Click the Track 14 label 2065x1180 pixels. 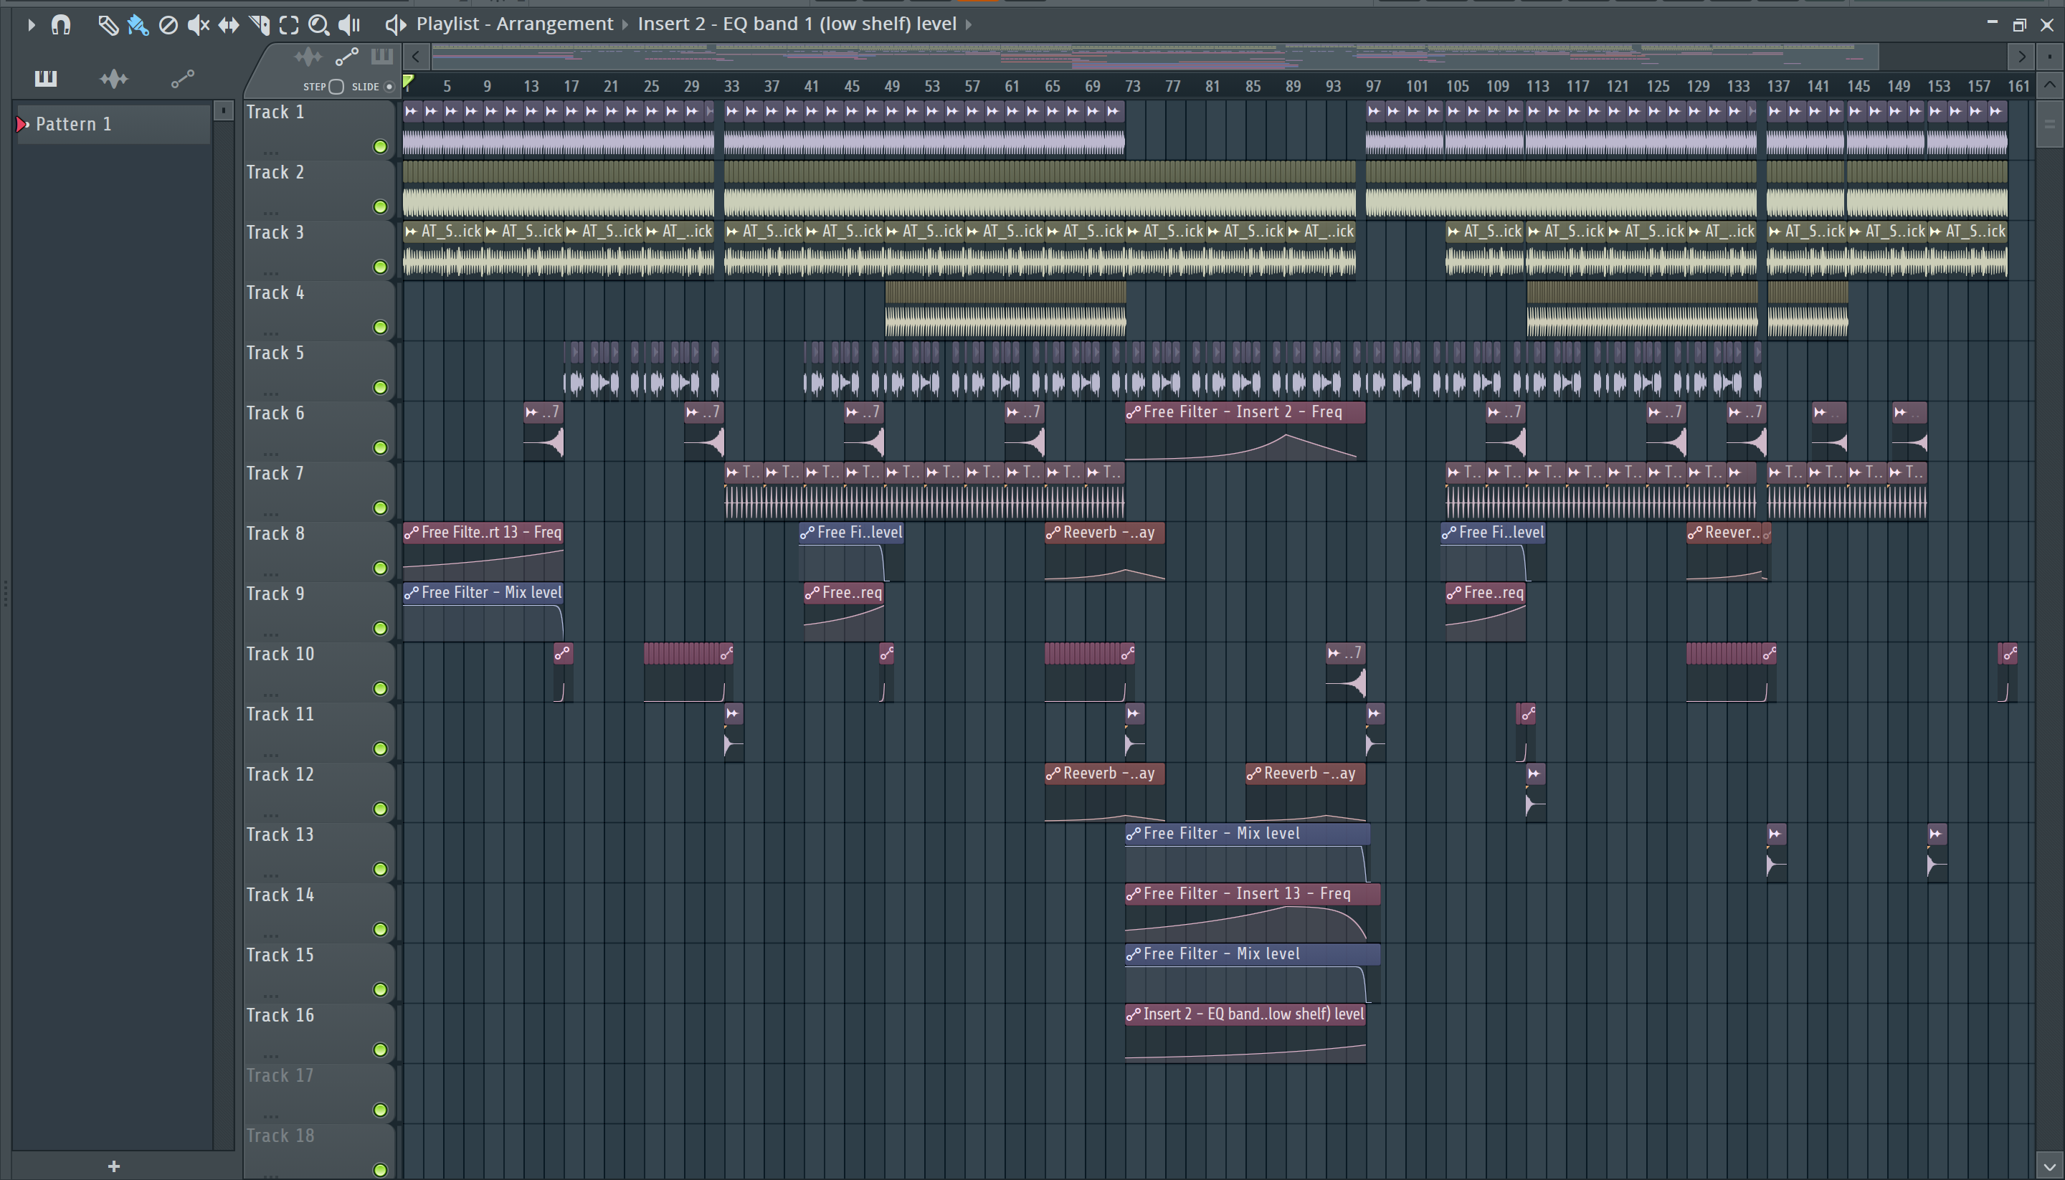(280, 895)
